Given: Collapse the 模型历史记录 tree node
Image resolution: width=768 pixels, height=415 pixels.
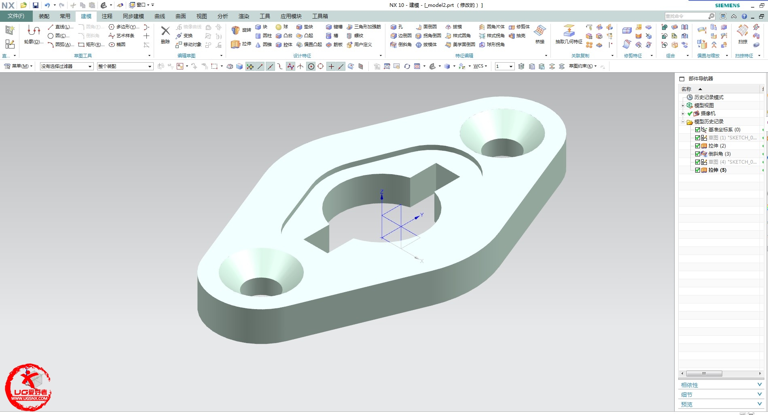Looking at the screenshot, I should pyautogui.click(x=683, y=122).
